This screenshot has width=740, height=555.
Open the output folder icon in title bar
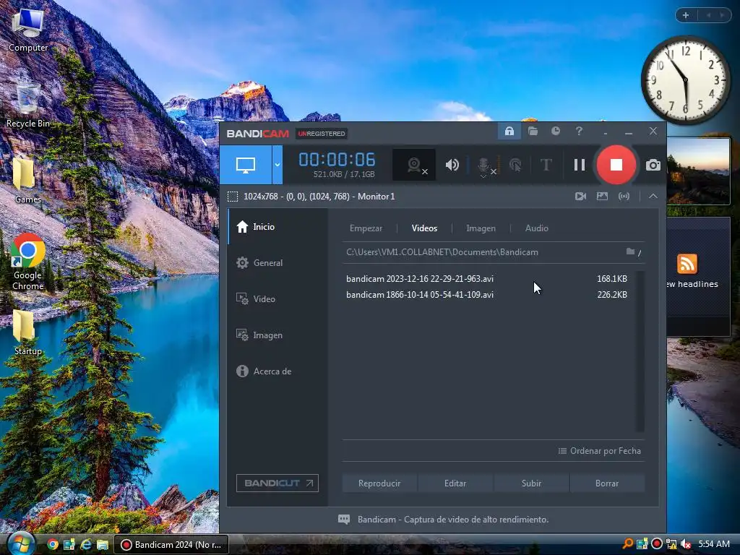(x=533, y=132)
